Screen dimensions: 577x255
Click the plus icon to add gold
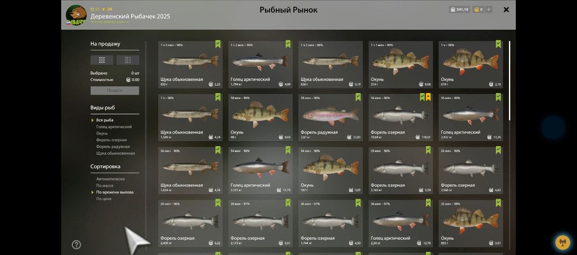coord(489,9)
